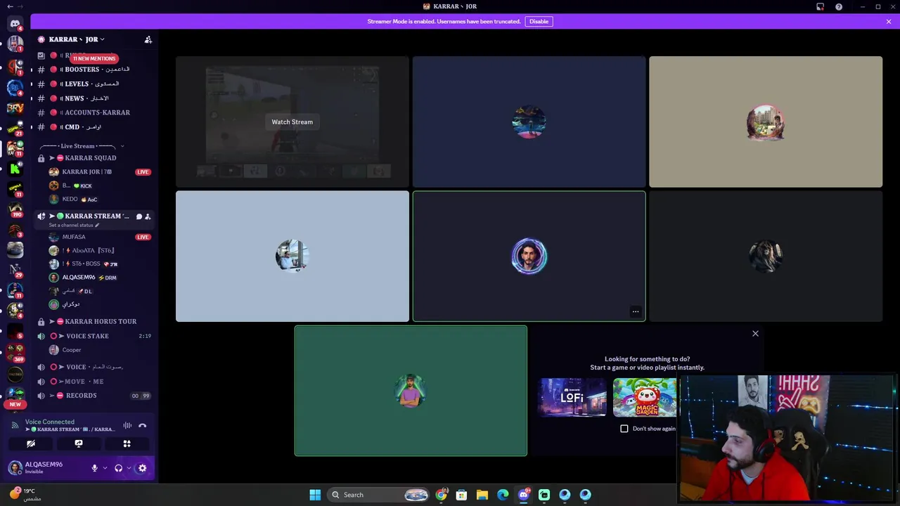Open Microsoft Store from the taskbar
This screenshot has width=900, height=506.
click(x=461, y=495)
